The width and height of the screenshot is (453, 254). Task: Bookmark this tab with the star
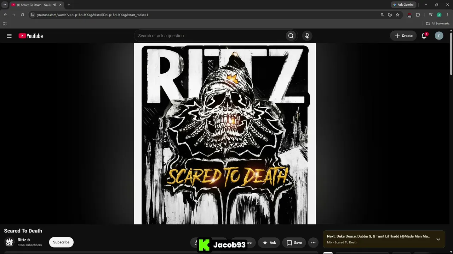coord(397,15)
